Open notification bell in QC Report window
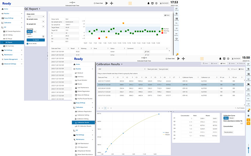 (148, 3)
